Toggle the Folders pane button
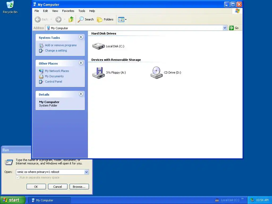Image resolution: width=272 pixels, height=204 pixels. point(105,19)
